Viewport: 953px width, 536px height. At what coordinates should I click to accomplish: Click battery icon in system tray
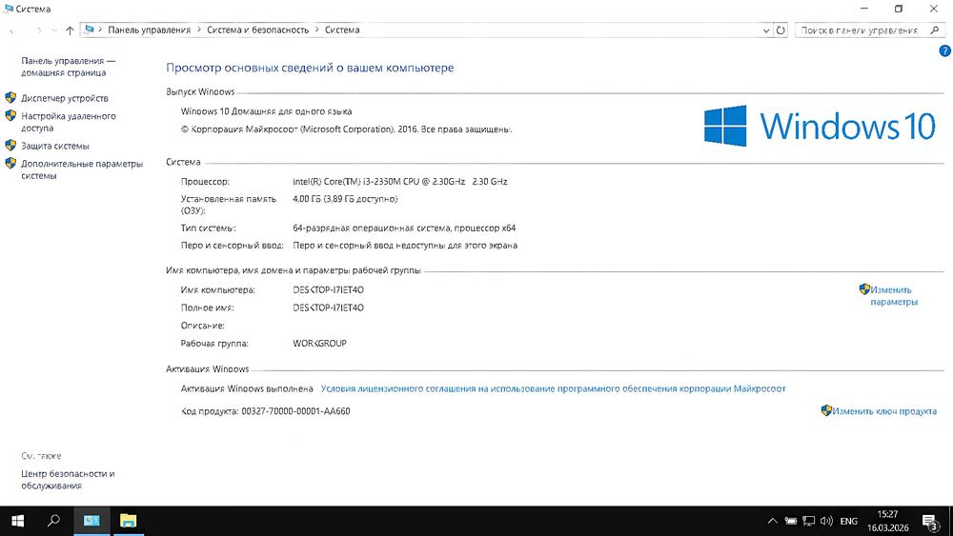click(x=790, y=521)
